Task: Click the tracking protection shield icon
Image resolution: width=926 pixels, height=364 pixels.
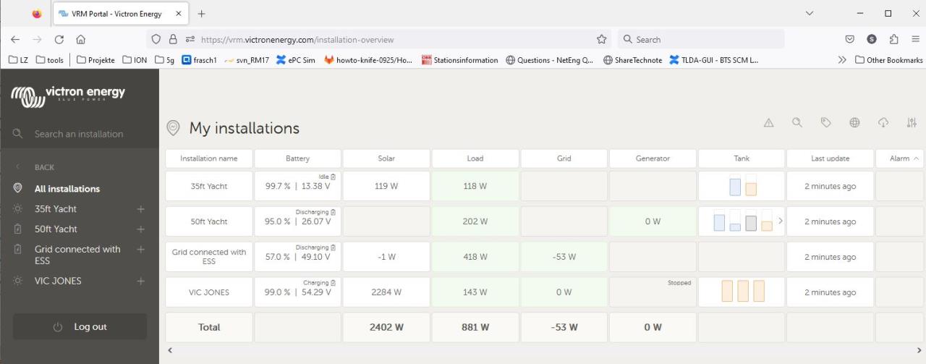Action: (156, 40)
